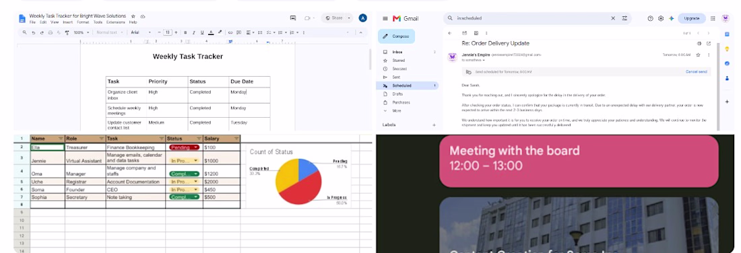Screen dimensions: 741x253
Task: Increase font size in Docs
Action: click(176, 32)
